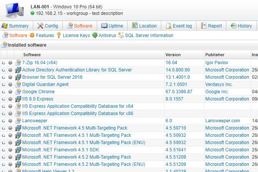Go to the Event log tab
This screenshot has height=172, width=258.
click(178, 26)
